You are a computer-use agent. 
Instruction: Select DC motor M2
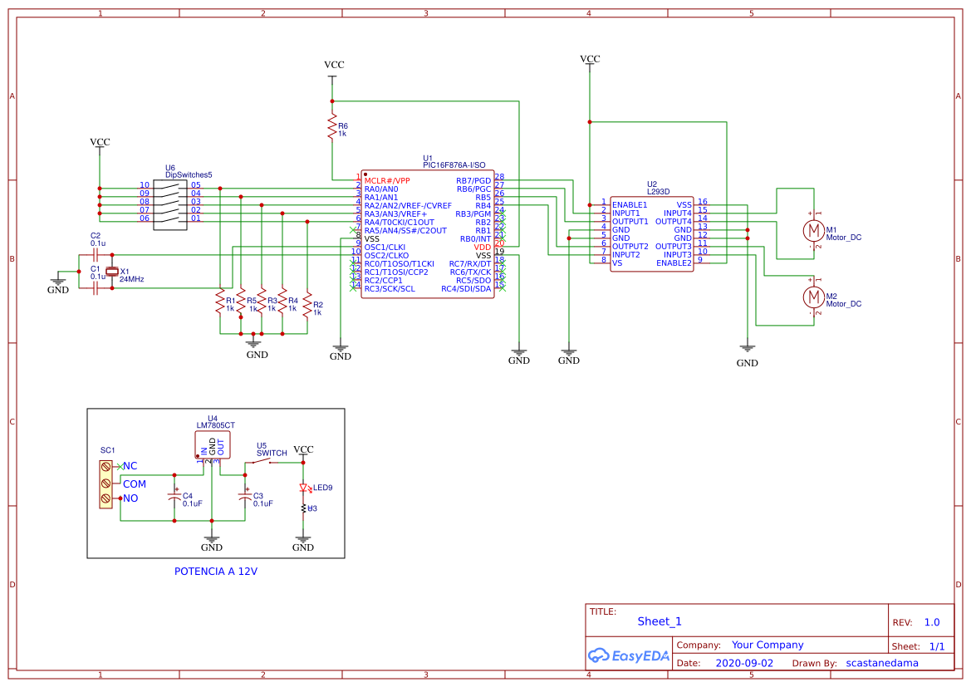click(812, 297)
